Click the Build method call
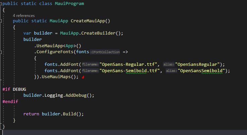The image size is (247, 135). [69, 114]
